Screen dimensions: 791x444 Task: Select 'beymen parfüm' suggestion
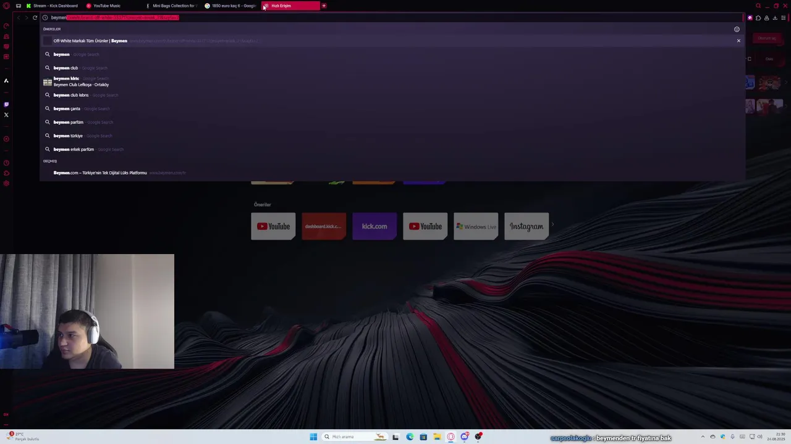tap(392, 122)
